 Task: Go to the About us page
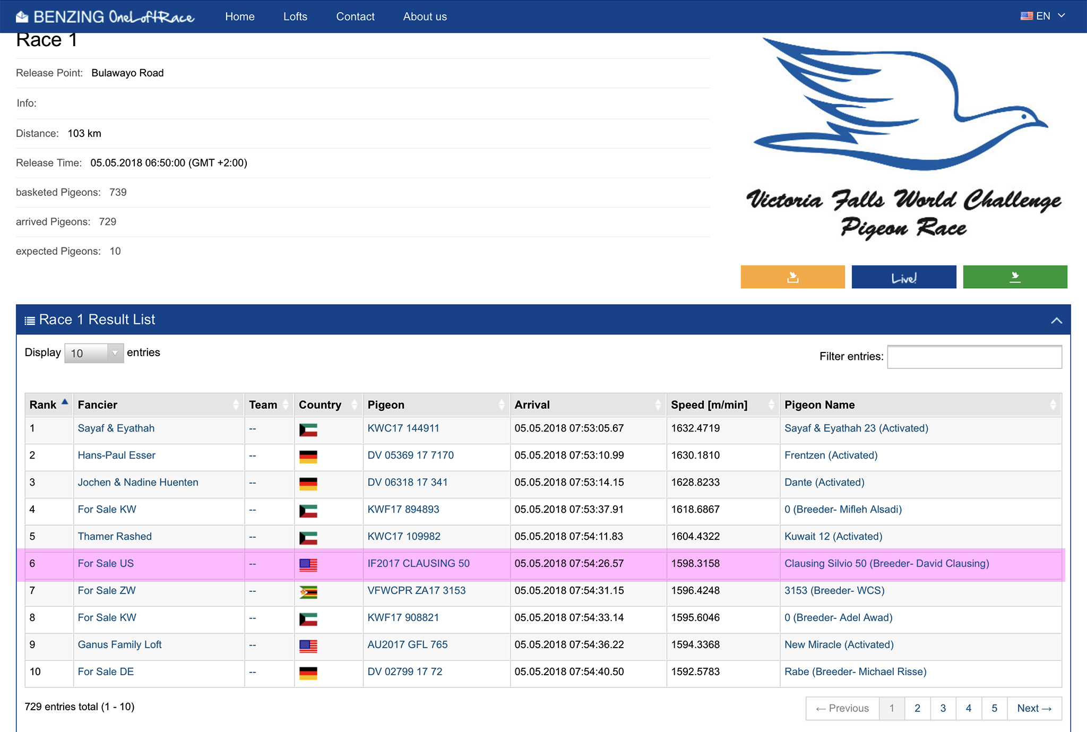click(425, 16)
